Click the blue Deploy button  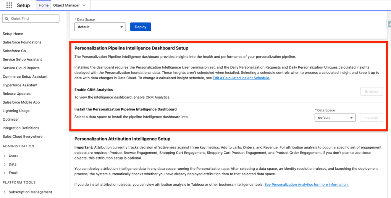[x=141, y=27]
